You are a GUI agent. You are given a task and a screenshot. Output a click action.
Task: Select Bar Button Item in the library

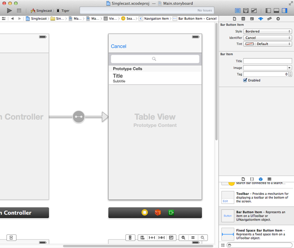[256, 216]
